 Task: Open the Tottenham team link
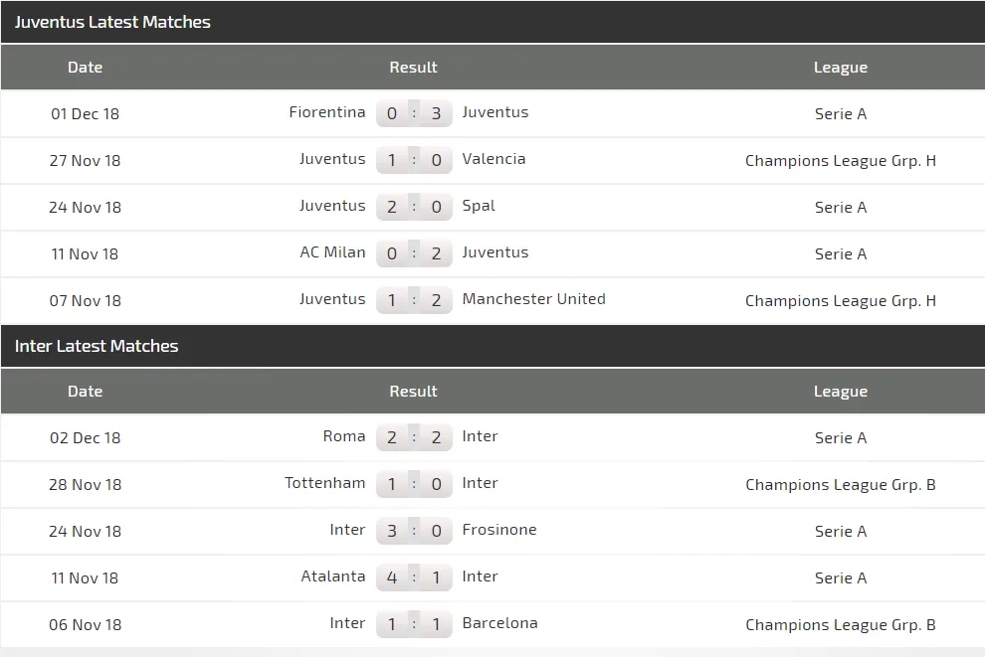[324, 483]
